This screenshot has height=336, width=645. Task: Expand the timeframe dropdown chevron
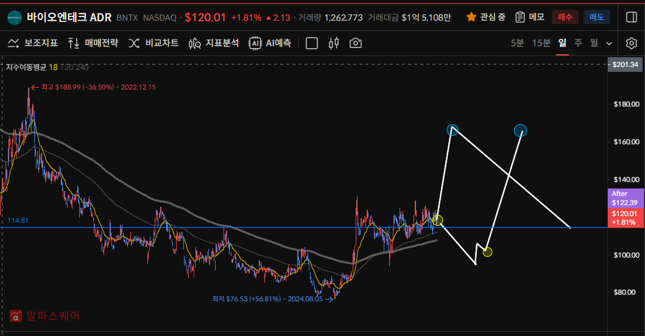[609, 43]
